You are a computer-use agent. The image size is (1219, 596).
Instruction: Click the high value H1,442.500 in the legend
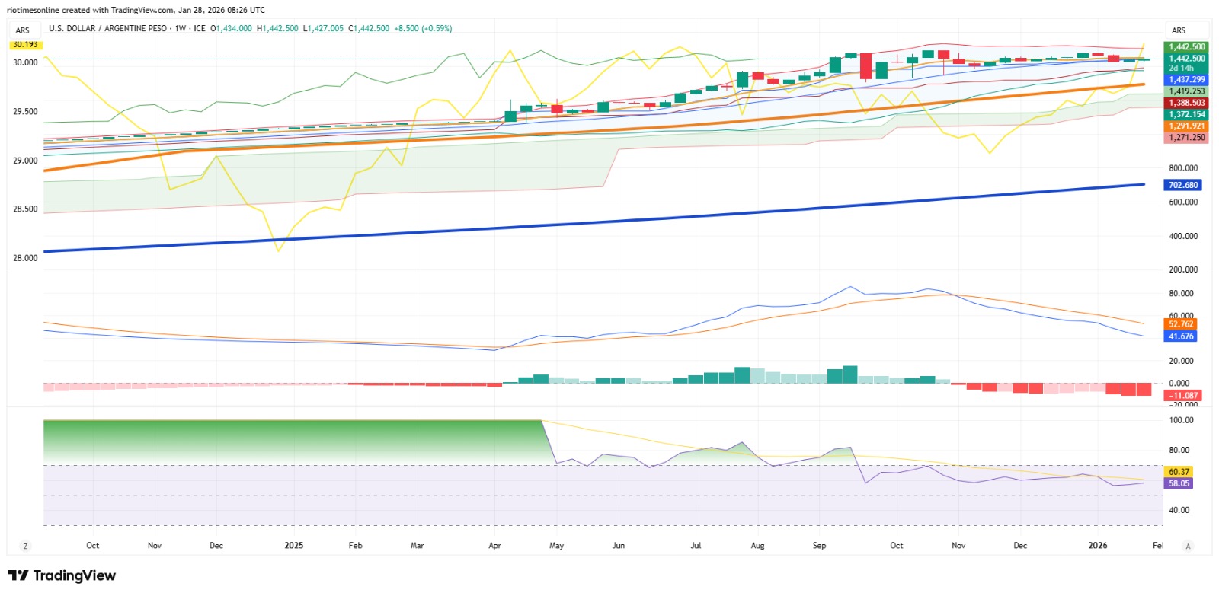277,28
